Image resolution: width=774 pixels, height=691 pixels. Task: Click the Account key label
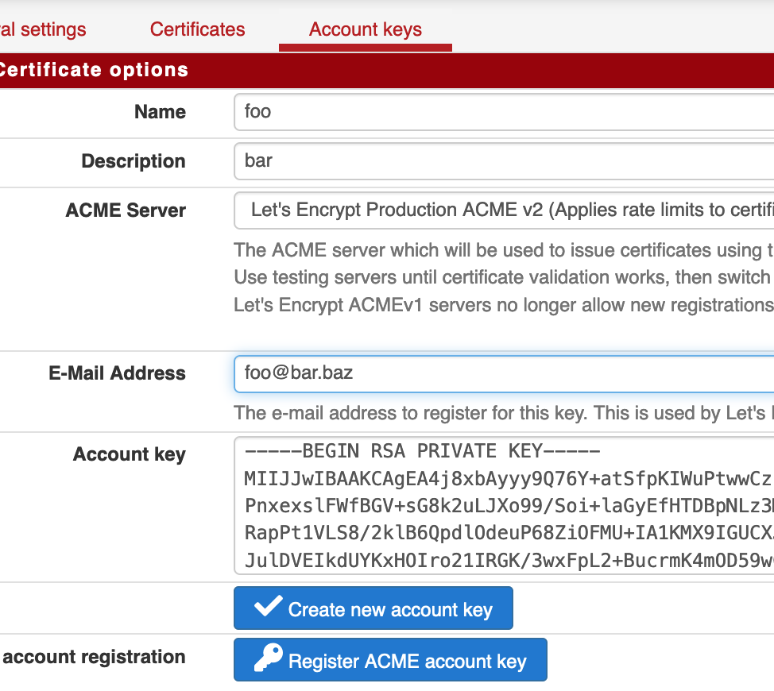[129, 454]
